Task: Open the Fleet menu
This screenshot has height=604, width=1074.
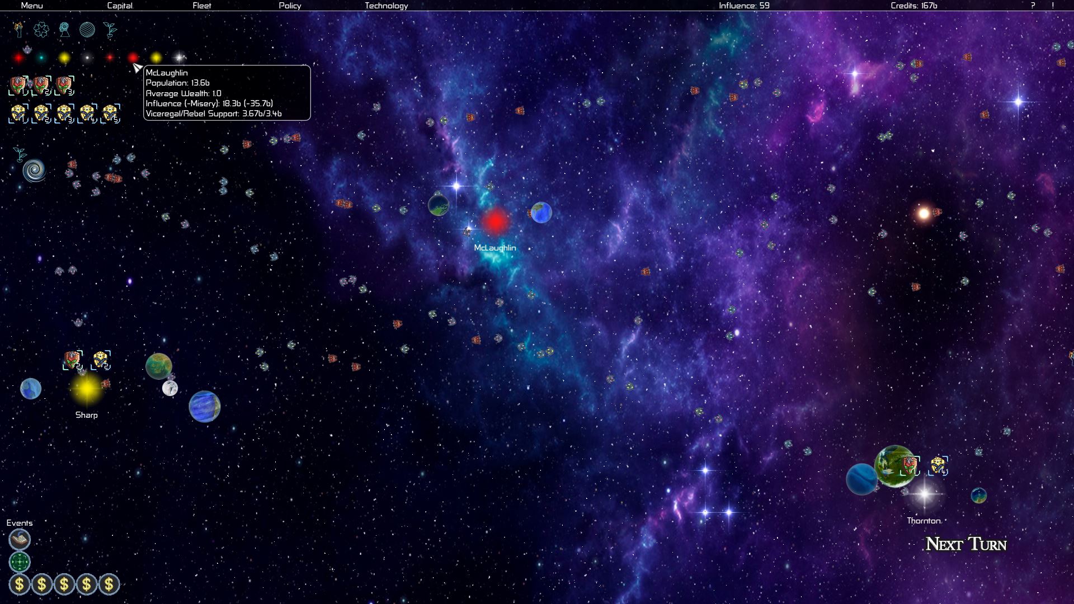Action: [202, 6]
